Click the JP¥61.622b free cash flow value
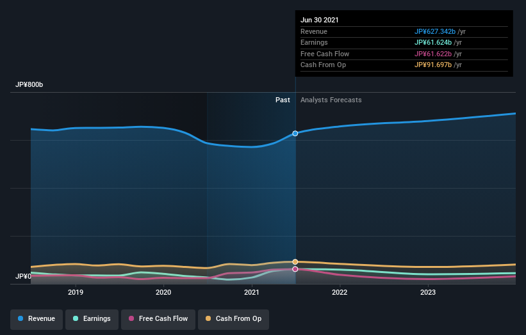The height and width of the screenshot is (335, 526). (x=433, y=54)
